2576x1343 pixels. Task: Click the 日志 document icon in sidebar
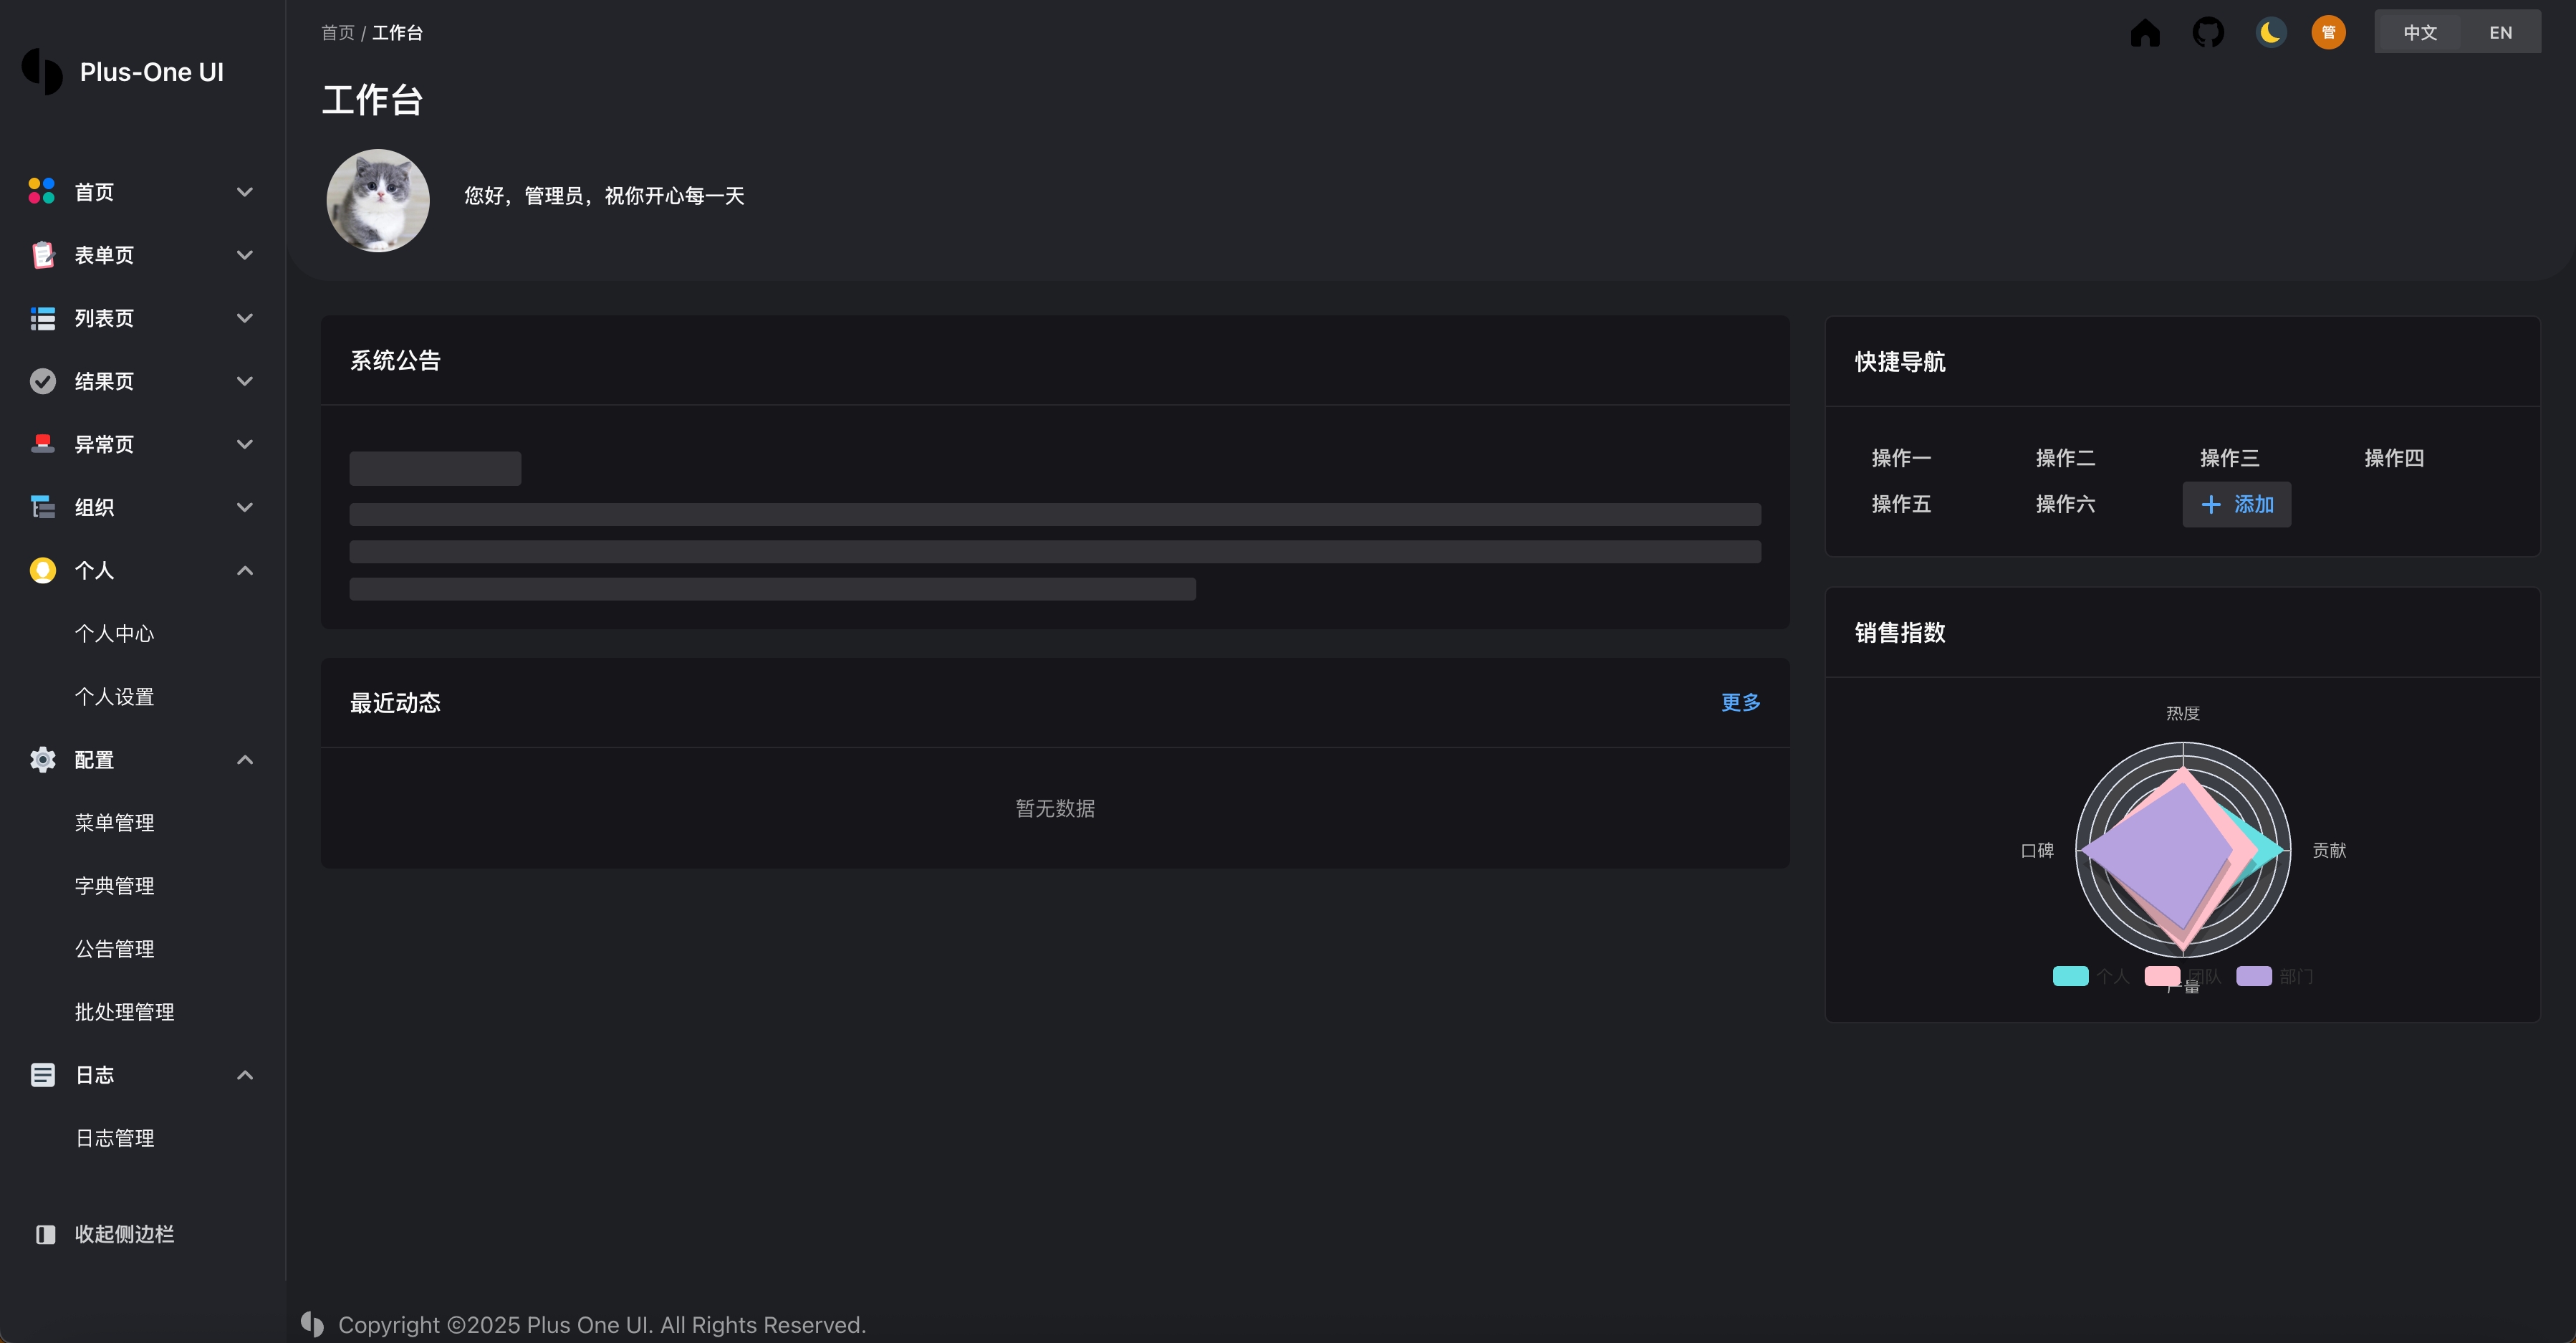pyautogui.click(x=42, y=1075)
